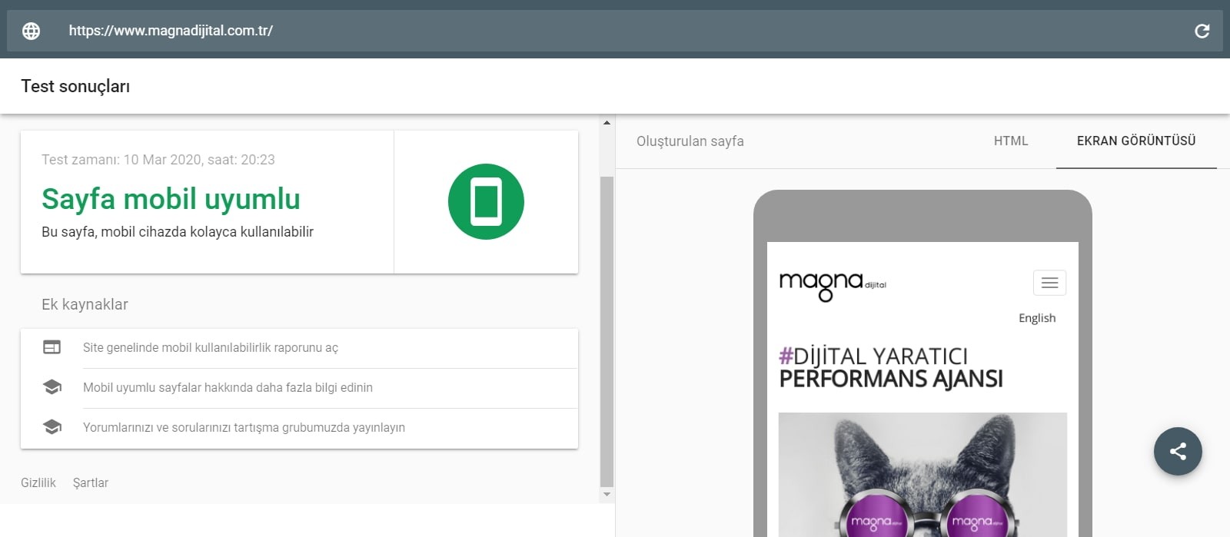The height and width of the screenshot is (537, 1230).
Task: Open the Şartlar footer link
Action: (x=91, y=482)
